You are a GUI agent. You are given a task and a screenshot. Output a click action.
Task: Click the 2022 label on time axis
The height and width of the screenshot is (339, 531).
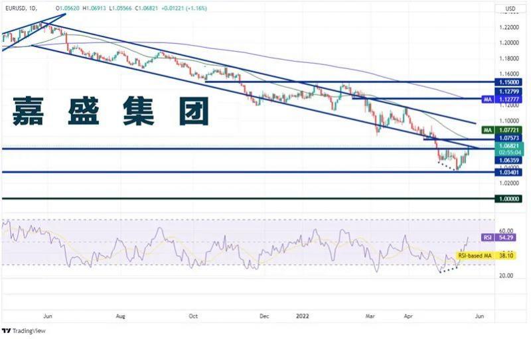(x=303, y=316)
